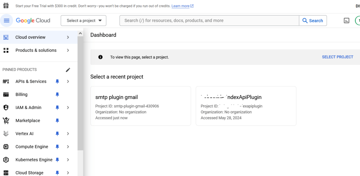Image resolution: width=360 pixels, height=176 pixels.
Task: Activate Cloud Shell terminal icon
Action: click(x=346, y=20)
